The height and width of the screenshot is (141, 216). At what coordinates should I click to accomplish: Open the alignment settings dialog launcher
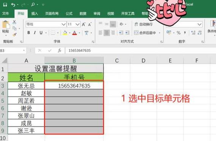click(161, 42)
